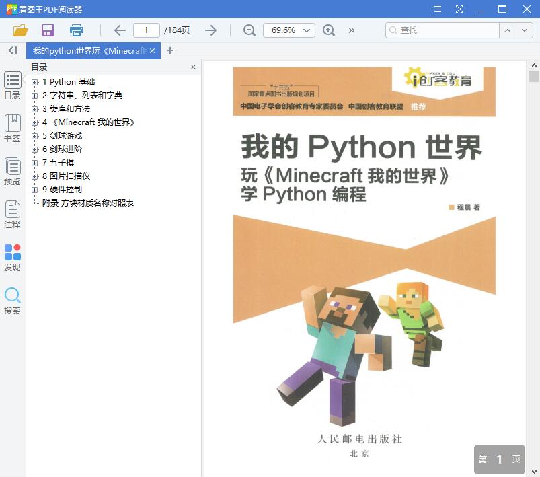Expand the 4 《Minecraft 我的世界》 chapter
This screenshot has height=477, width=540.
click(x=34, y=123)
